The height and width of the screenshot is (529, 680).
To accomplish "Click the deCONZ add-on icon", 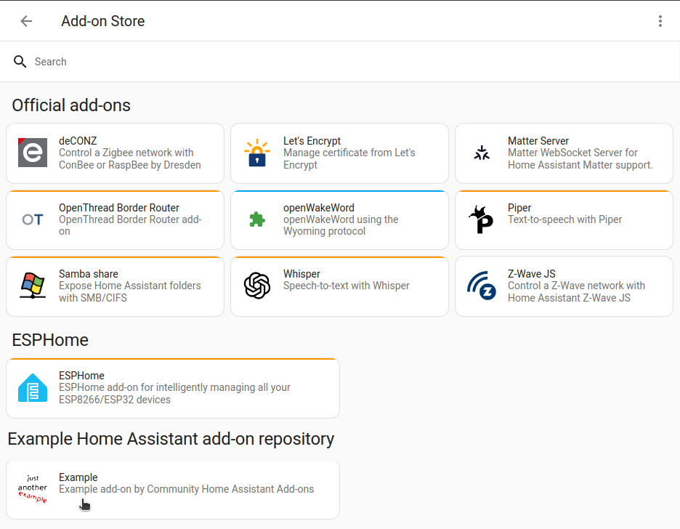I will [x=33, y=153].
